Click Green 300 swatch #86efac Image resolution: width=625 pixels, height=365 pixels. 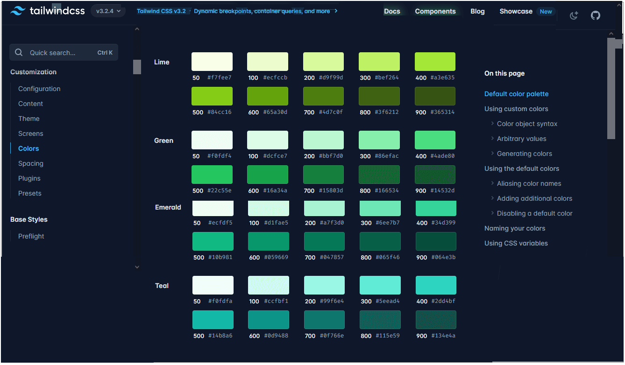(x=379, y=140)
